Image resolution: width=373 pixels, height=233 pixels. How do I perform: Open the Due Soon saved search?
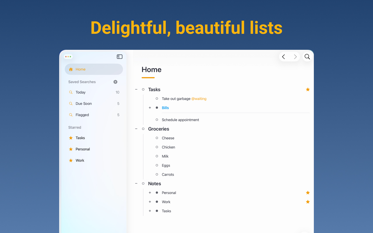94,104
